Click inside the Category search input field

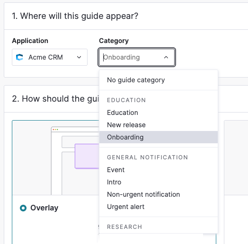[132, 57]
